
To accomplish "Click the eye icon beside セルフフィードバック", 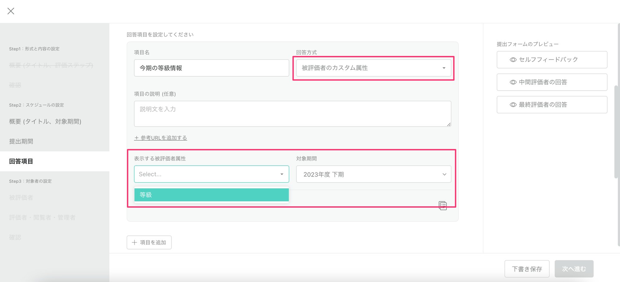I will click(x=513, y=60).
